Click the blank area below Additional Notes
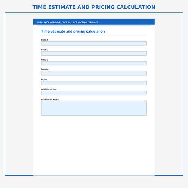This screenshot has width=188, height=188. click(94, 146)
